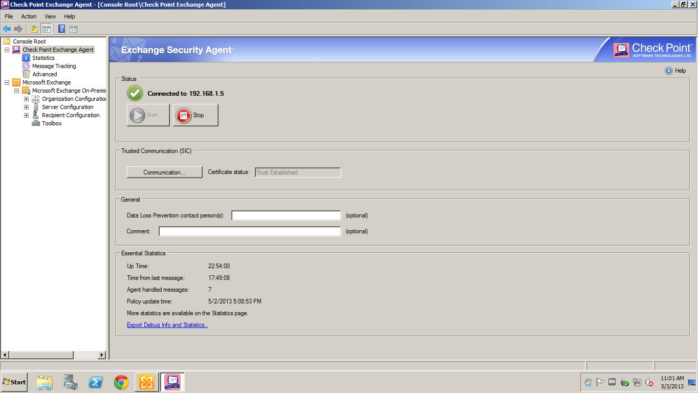Image resolution: width=698 pixels, height=393 pixels.
Task: Click the Data Loss Prevention contact person field
Action: (x=286, y=215)
